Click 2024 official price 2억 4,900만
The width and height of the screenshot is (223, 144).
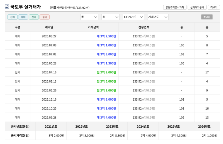[148, 135]
